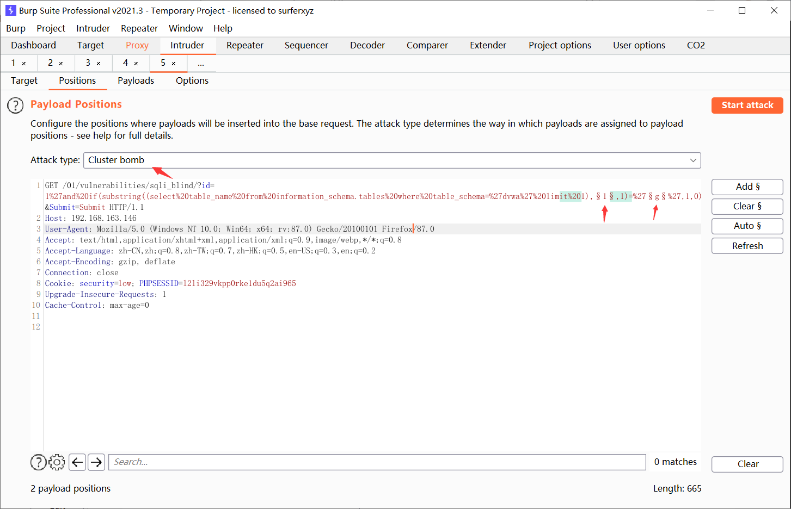Open the search settings gear icon
Screen dimensions: 791x509
(x=57, y=462)
